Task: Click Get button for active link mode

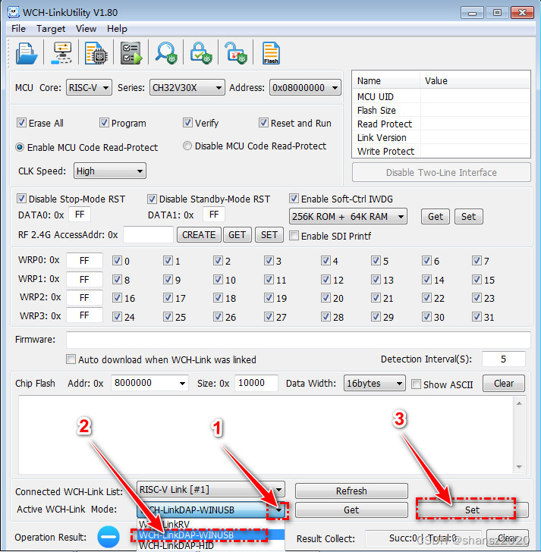Action: (x=351, y=510)
